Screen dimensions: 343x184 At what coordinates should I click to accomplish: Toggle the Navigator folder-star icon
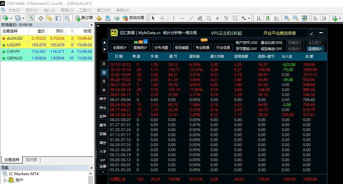[50, 18]
